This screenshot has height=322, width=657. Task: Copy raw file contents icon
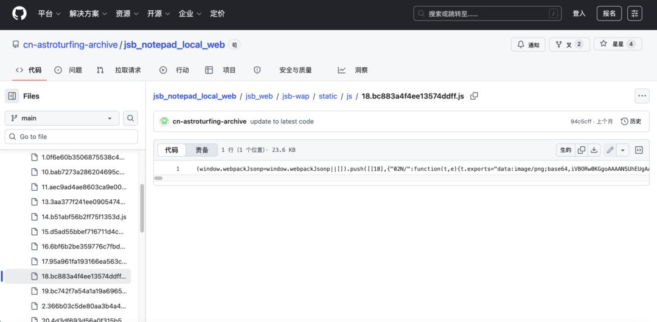(x=582, y=150)
